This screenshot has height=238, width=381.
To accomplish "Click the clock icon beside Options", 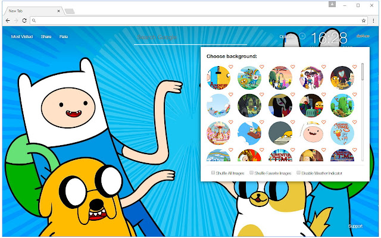I will point(302,36).
